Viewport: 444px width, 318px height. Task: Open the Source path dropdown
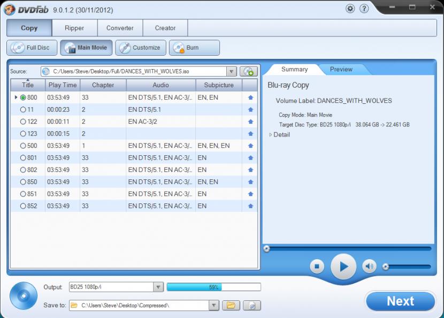click(231, 71)
